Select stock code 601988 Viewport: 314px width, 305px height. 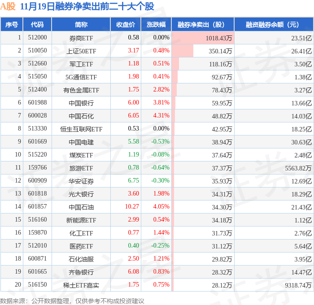point(37,103)
